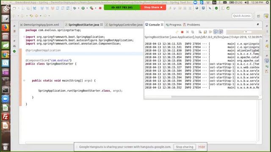Click the green Run button in toolbar
This screenshot has height=152, width=271.
(x=83, y=8)
